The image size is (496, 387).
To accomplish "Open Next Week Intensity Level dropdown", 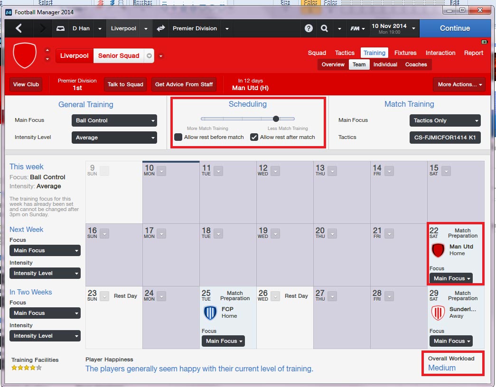I will pos(45,273).
